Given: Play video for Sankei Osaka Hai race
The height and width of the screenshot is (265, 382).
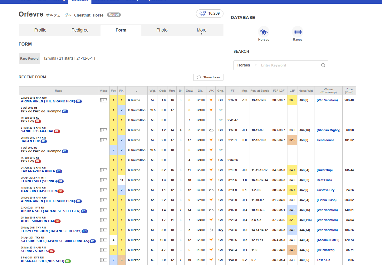Looking at the screenshot, I should (x=103, y=130).
